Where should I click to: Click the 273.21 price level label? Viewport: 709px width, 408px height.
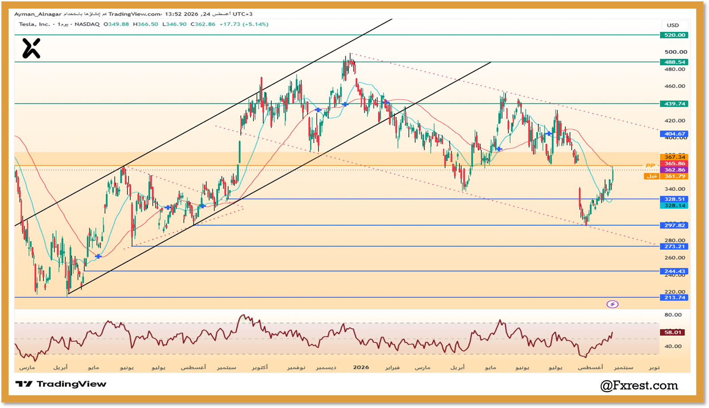(674, 246)
